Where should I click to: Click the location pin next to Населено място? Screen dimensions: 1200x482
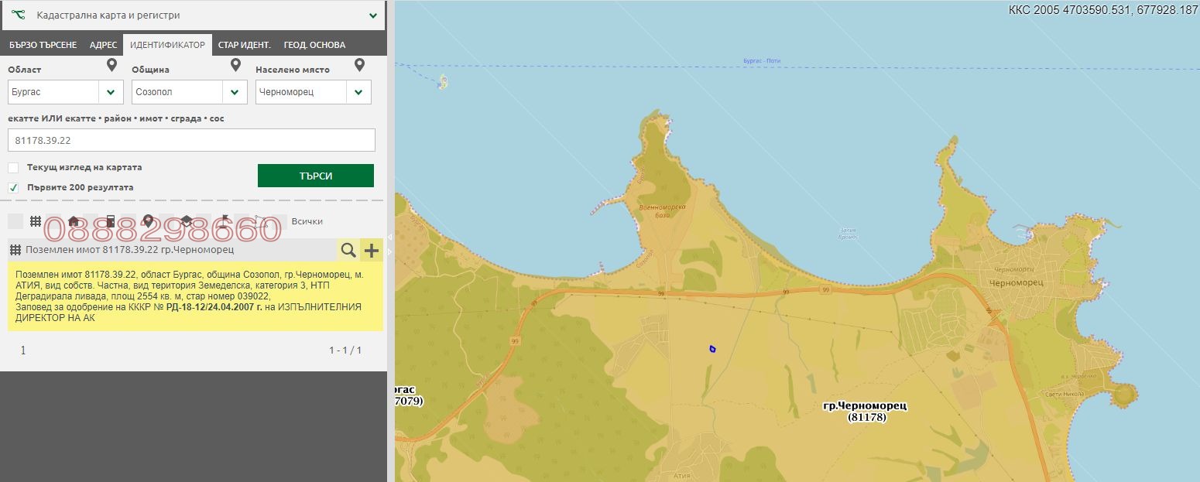(x=359, y=66)
